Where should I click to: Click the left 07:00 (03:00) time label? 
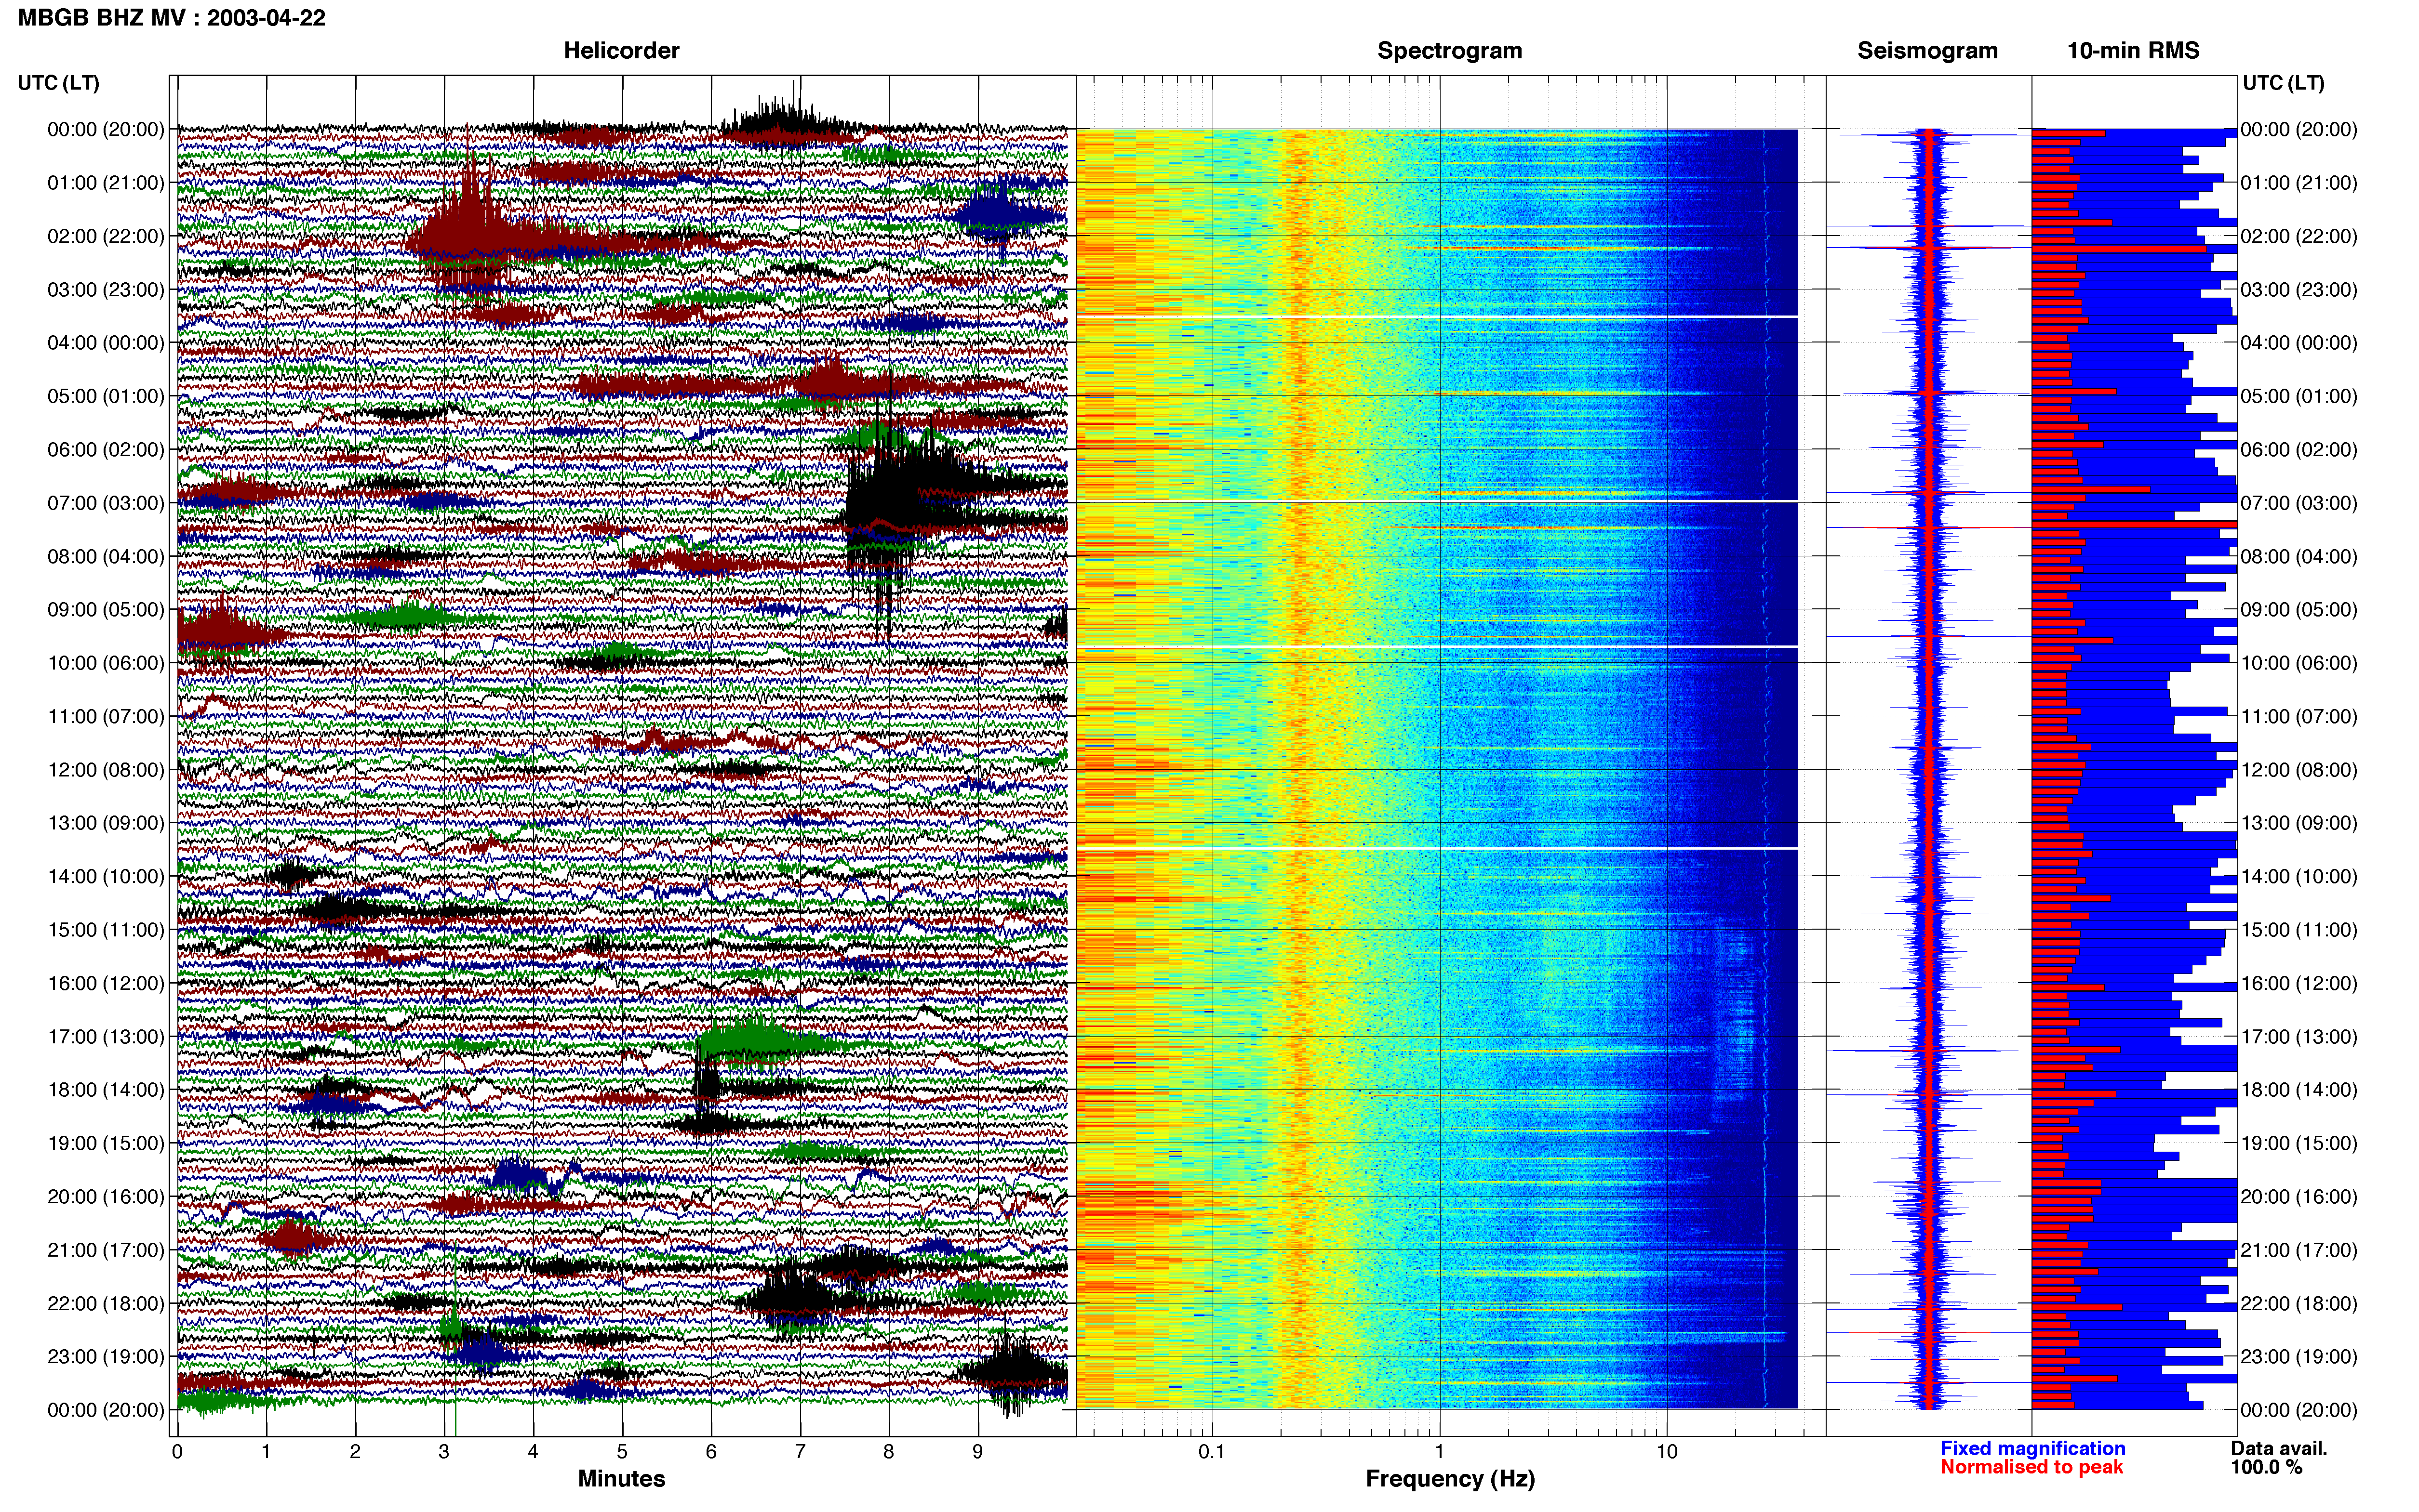(106, 503)
